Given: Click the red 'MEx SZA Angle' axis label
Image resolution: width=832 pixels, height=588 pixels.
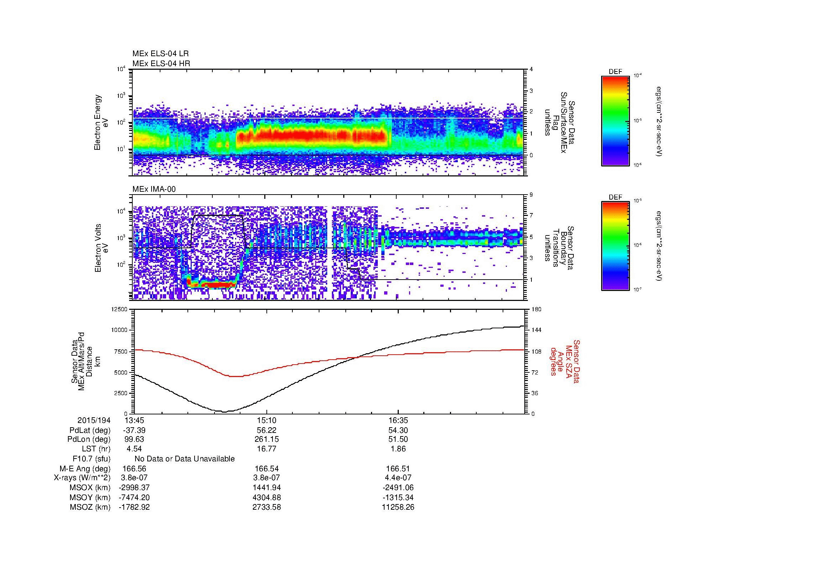Looking at the screenshot, I should click(565, 361).
